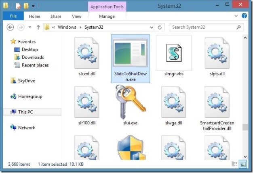The width and height of the screenshot is (253, 173).
Task: Click the double chevron breadcrumb overflow
Action: click(x=53, y=27)
